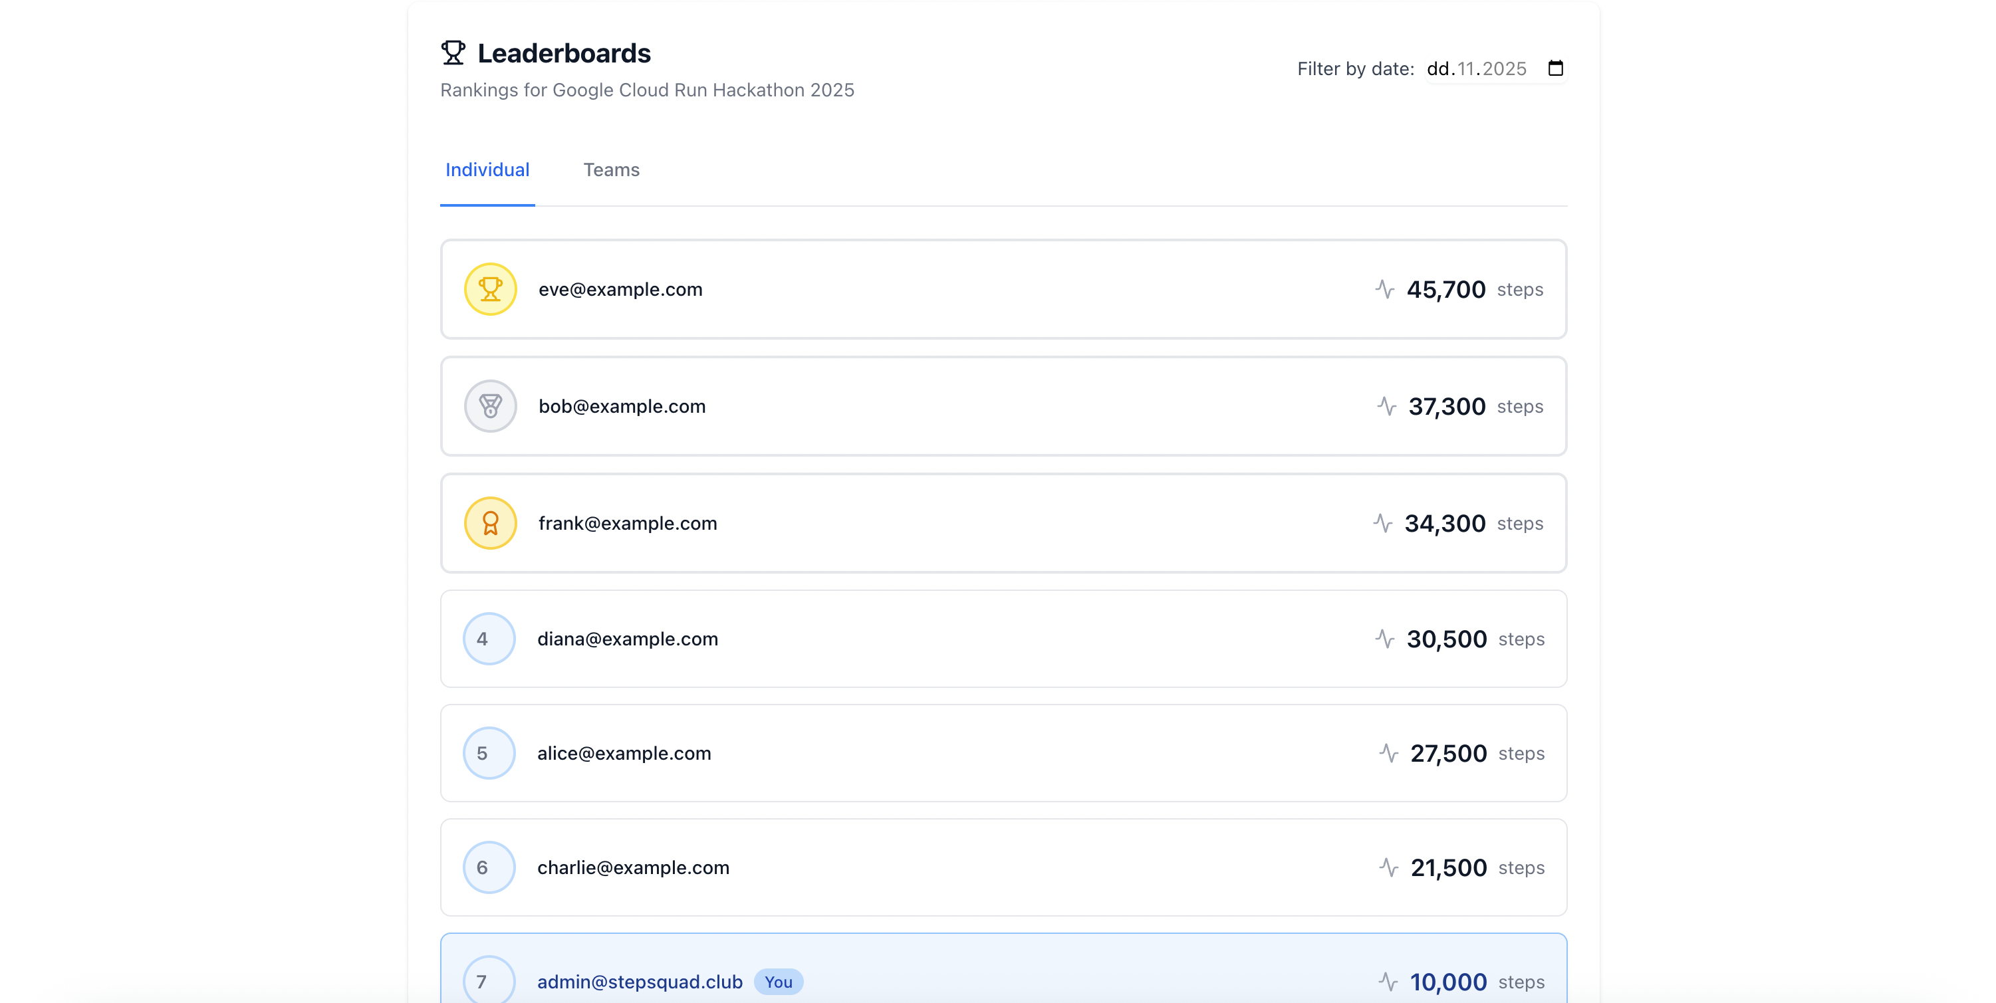
Task: Select the year 2025 in the date filter
Action: point(1504,69)
